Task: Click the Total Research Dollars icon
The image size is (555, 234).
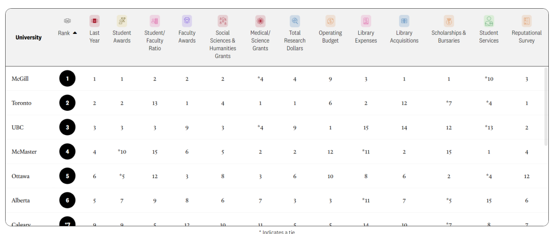Action: (294, 21)
